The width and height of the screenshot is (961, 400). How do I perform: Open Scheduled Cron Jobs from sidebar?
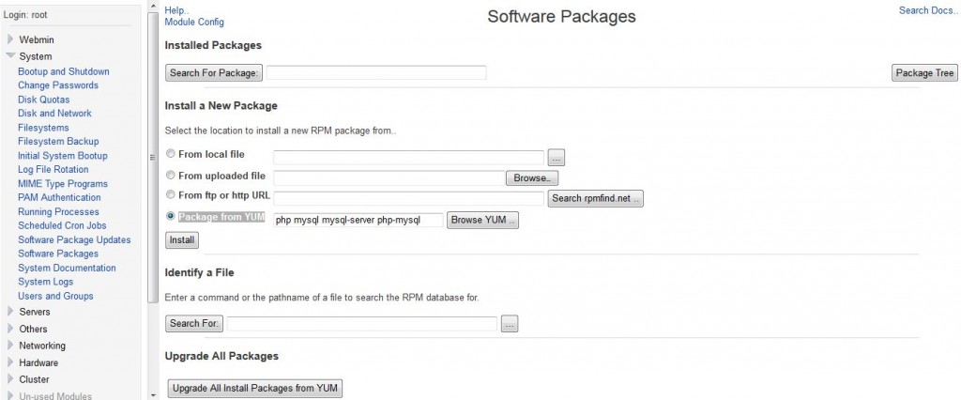62,225
